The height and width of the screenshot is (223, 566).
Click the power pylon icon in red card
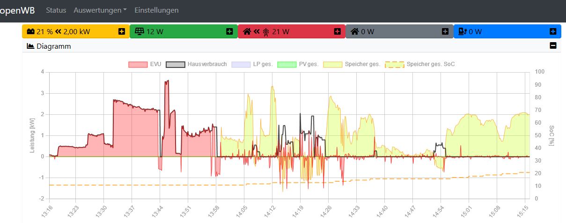click(265, 32)
